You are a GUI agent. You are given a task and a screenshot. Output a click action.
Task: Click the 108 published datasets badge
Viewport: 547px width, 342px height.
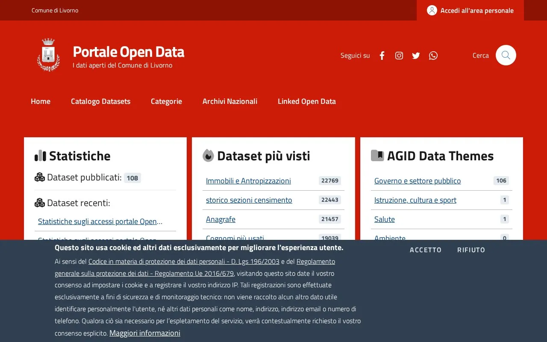[132, 178]
